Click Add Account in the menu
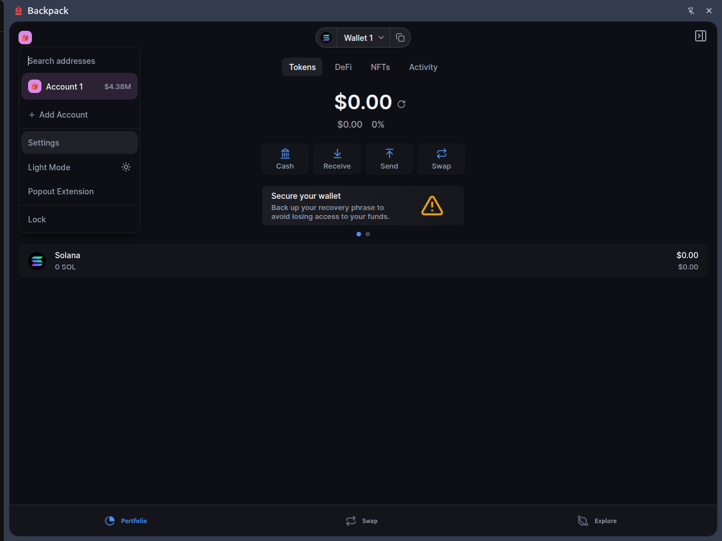The height and width of the screenshot is (541, 722). (80, 115)
